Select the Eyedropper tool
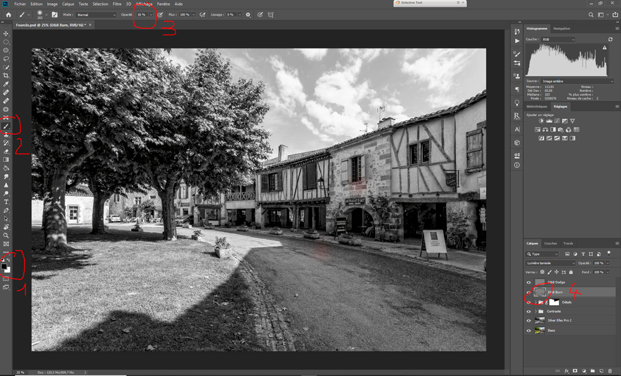The height and width of the screenshot is (376, 621). coord(6,84)
